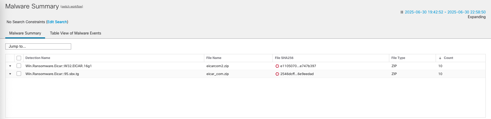
Task: Check the box for Eicar::95.sbx.tg row
Action: pyautogui.click(x=19, y=74)
